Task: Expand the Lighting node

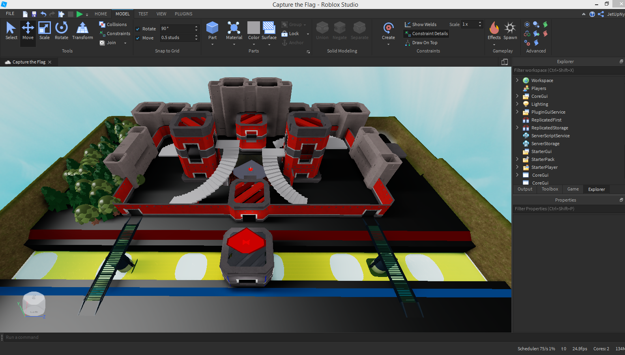Action: [517, 104]
